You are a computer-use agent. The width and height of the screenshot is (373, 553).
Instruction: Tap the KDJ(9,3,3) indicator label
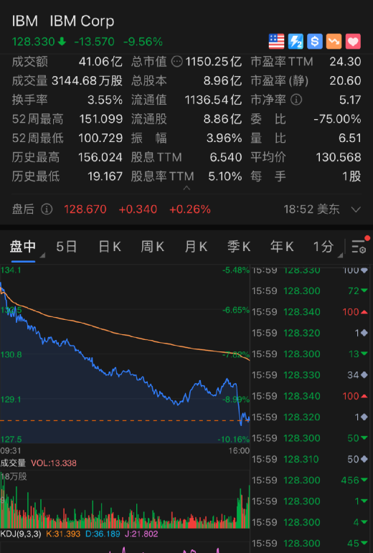(x=21, y=534)
